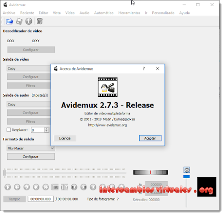224x215 pixels.
Task: Save video using the floppy disk toolbar icon
Action: [19, 21]
